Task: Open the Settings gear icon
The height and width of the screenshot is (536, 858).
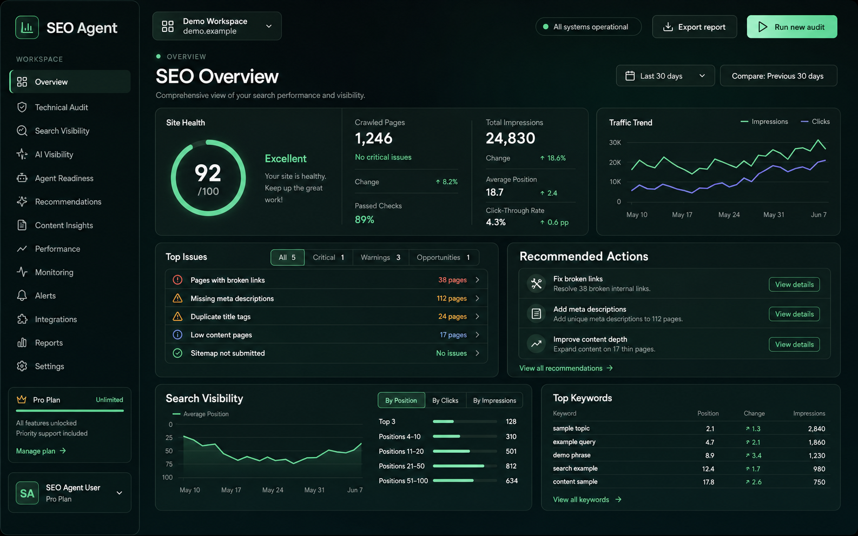Action: coord(22,366)
